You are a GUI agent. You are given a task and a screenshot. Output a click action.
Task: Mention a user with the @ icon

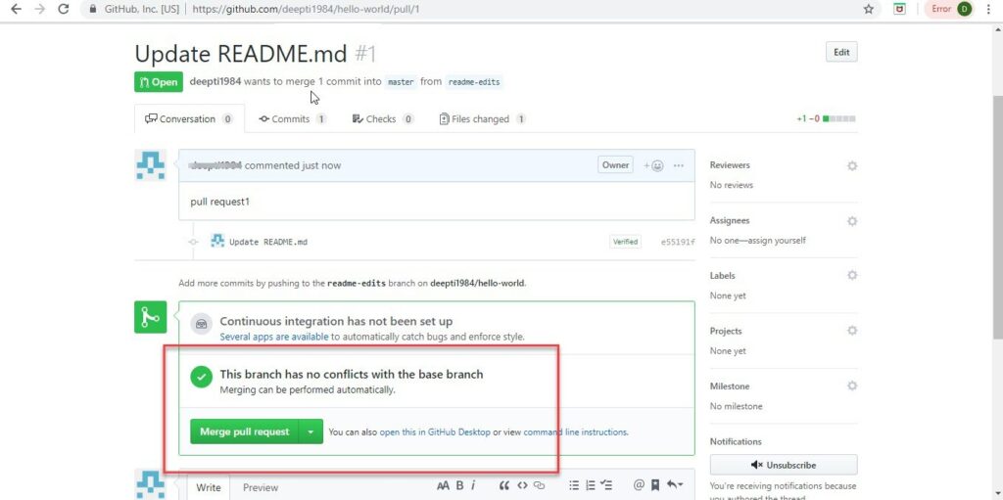[x=639, y=485]
